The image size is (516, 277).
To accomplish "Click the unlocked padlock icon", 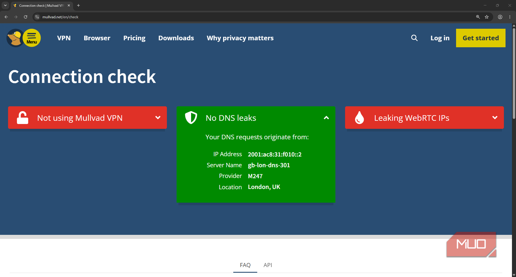I will click(x=23, y=118).
